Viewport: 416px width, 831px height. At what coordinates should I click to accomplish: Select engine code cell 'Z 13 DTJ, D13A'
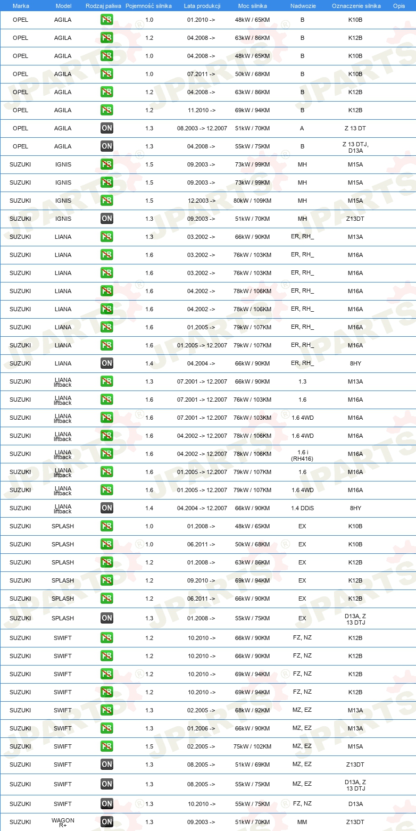pos(355,147)
